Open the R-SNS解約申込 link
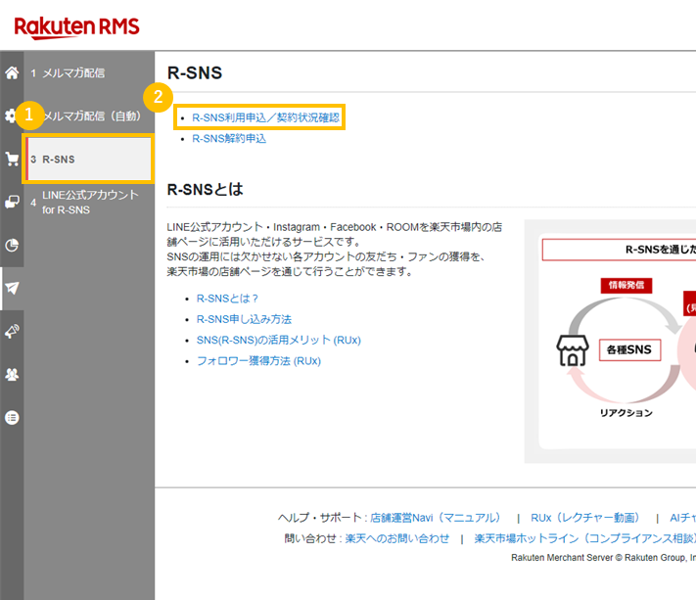696x600 pixels. (x=229, y=139)
